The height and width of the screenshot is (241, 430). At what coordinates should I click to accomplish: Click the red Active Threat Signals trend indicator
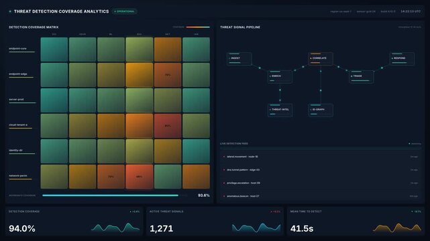[x=275, y=212]
